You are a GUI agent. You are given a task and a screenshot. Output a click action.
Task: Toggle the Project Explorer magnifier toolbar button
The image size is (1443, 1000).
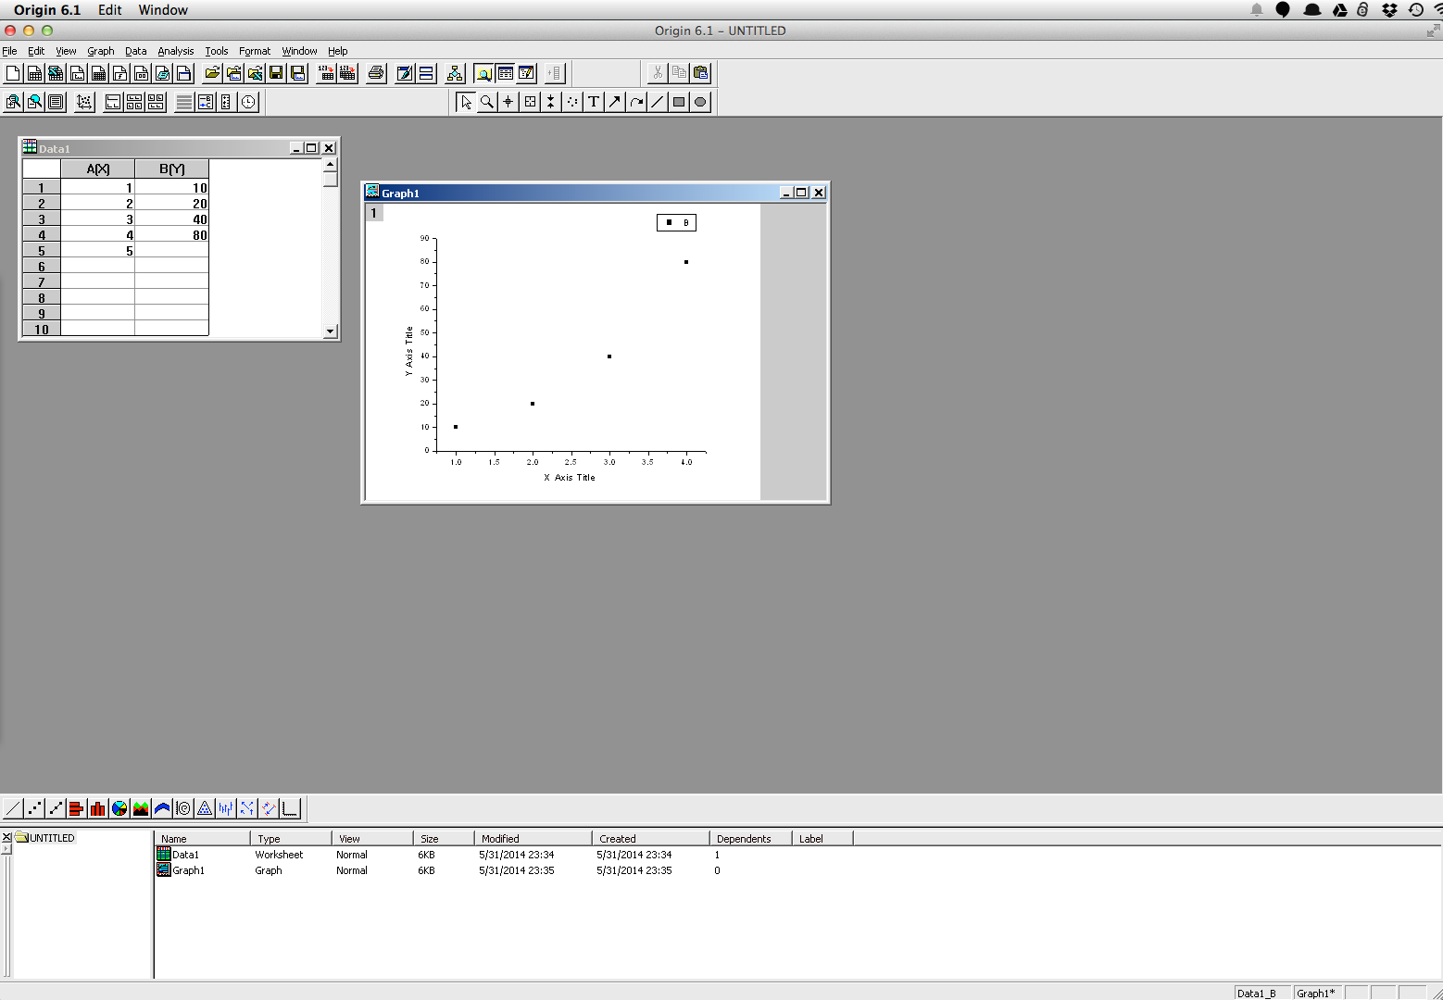pos(483,73)
